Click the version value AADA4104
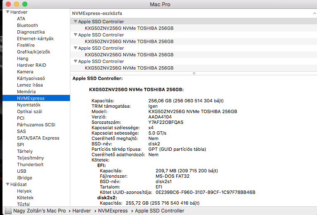This screenshot has height=215, width=317. (160, 117)
